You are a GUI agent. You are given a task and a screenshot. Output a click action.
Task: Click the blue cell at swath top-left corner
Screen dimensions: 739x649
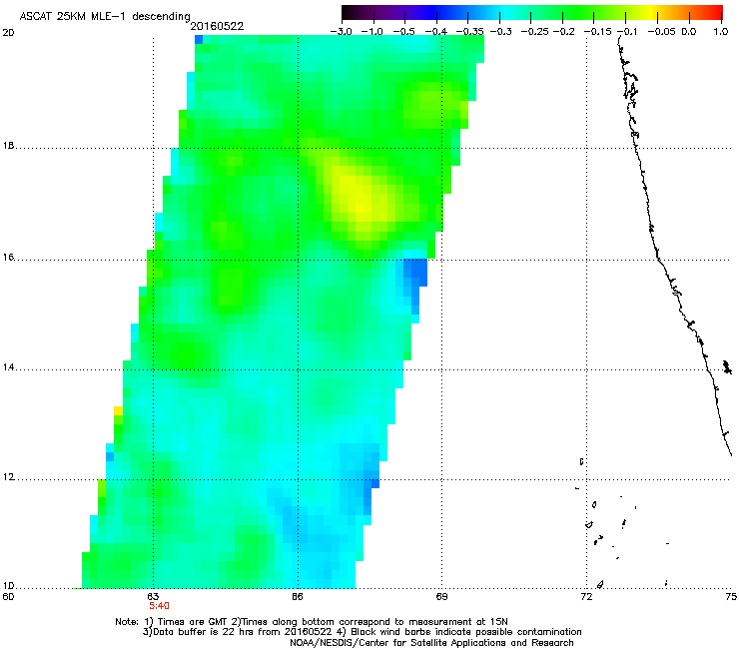pos(199,40)
